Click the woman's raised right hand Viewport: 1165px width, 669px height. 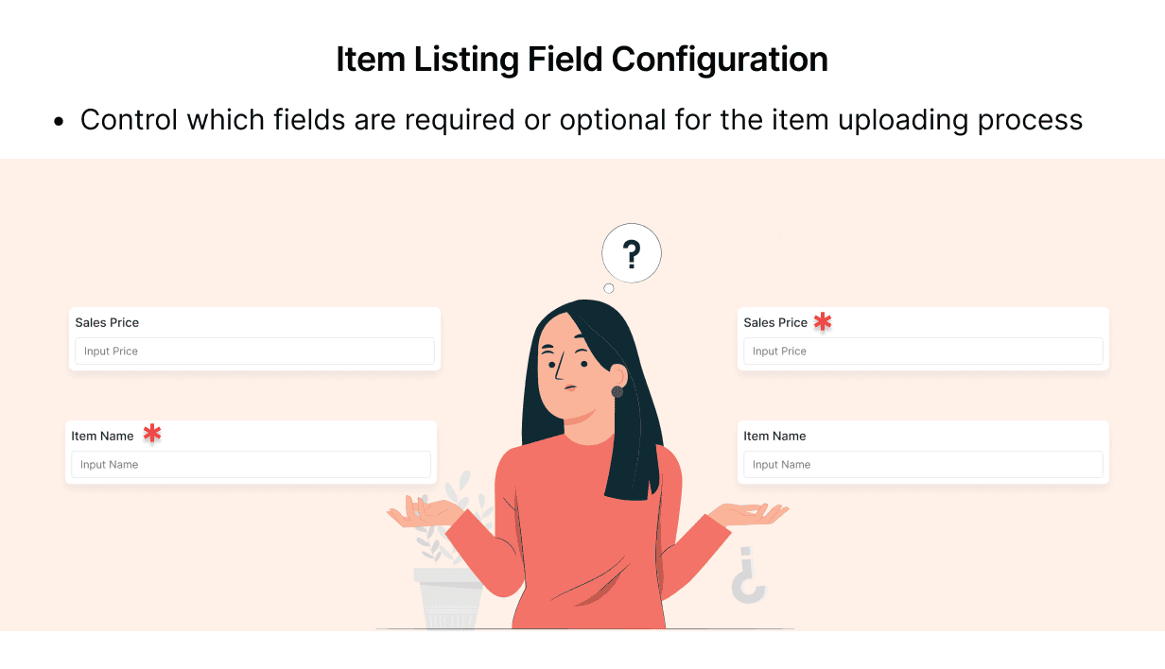[x=425, y=514]
